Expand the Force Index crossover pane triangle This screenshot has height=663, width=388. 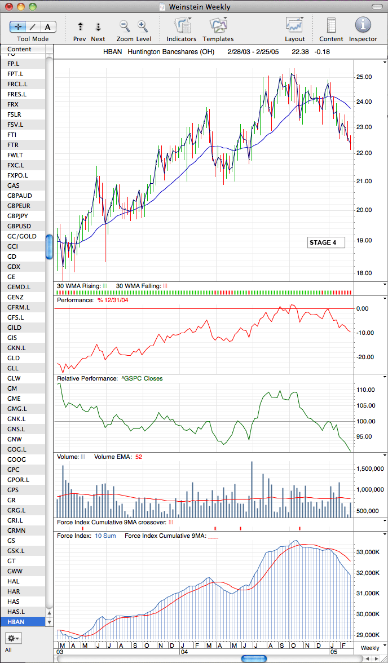pyautogui.click(x=383, y=521)
